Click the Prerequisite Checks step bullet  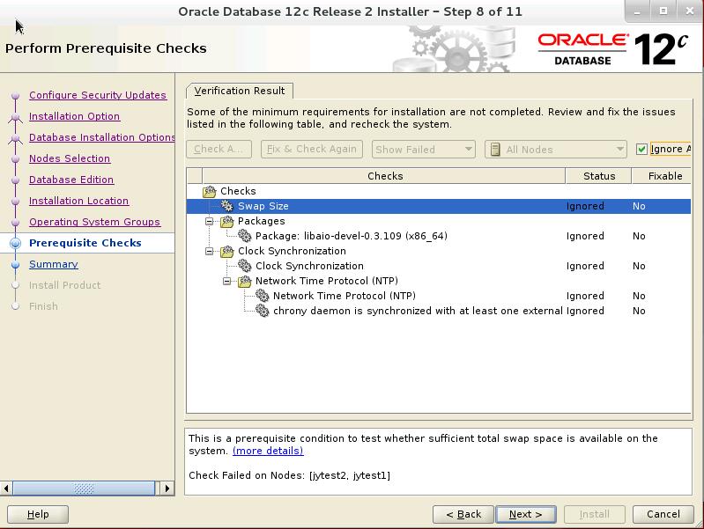(15, 243)
